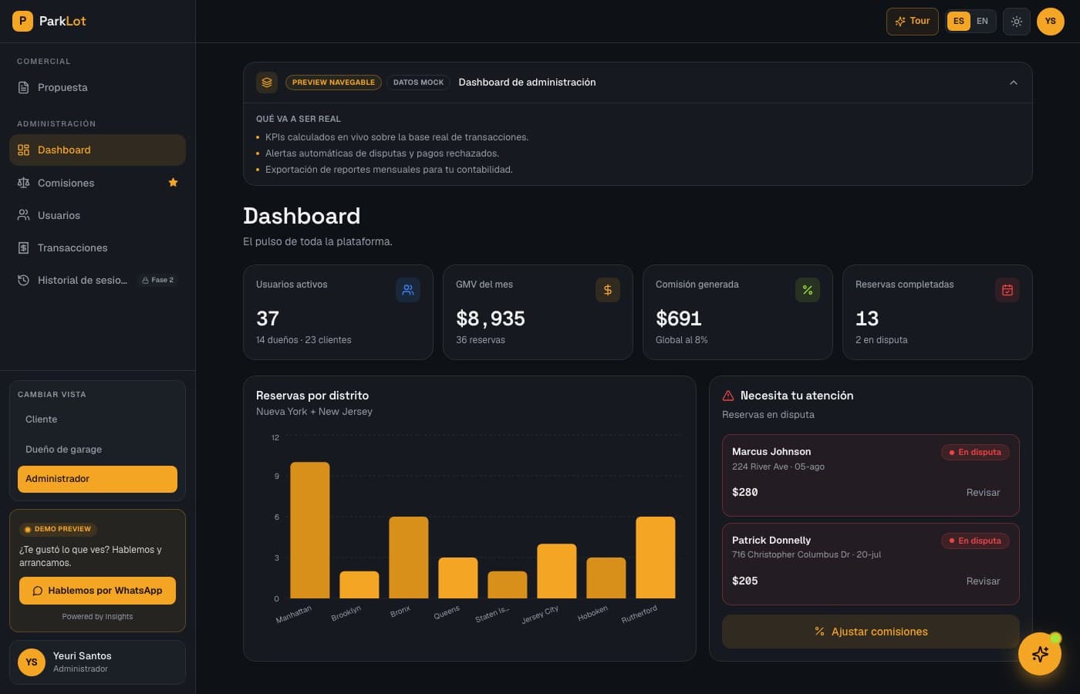Open Yeuri Santos profile card
1080x694 pixels.
[97, 662]
